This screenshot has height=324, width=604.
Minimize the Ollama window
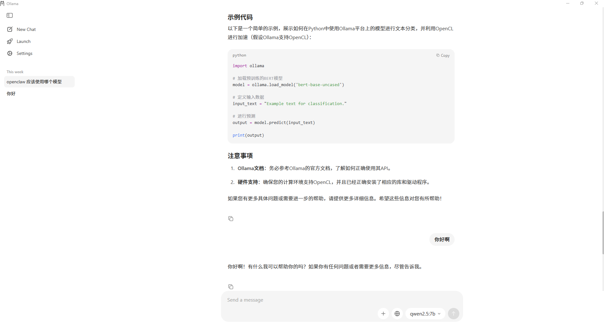(x=568, y=3)
